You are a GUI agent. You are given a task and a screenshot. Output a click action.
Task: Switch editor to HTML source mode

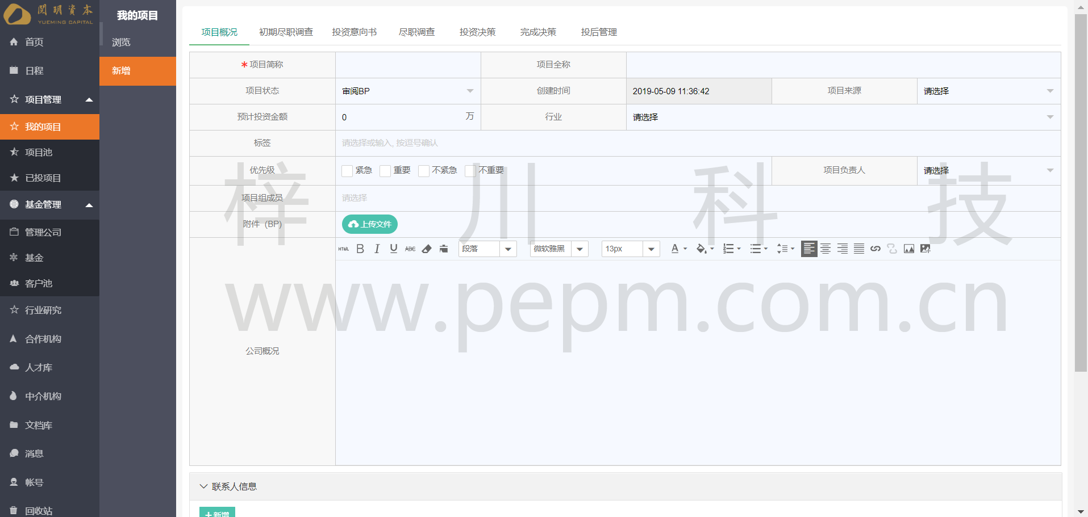click(x=344, y=249)
